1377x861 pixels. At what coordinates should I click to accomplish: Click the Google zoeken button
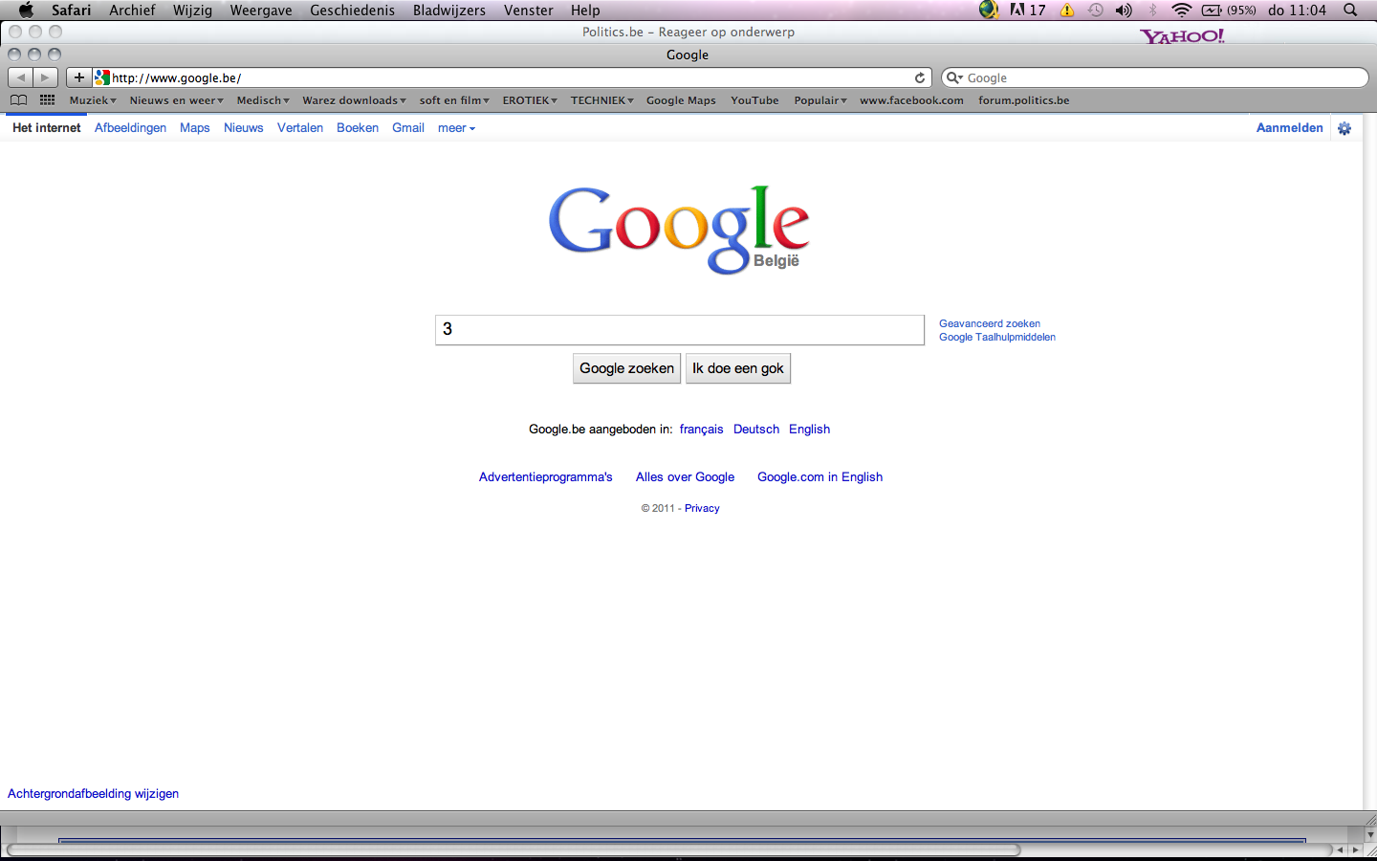pos(626,368)
